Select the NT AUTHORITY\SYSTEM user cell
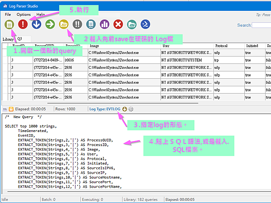 [187, 60]
